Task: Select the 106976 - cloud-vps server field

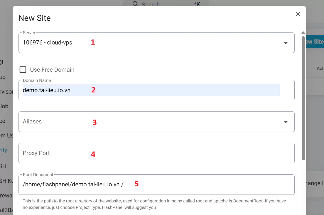Action: pyautogui.click(x=147, y=43)
